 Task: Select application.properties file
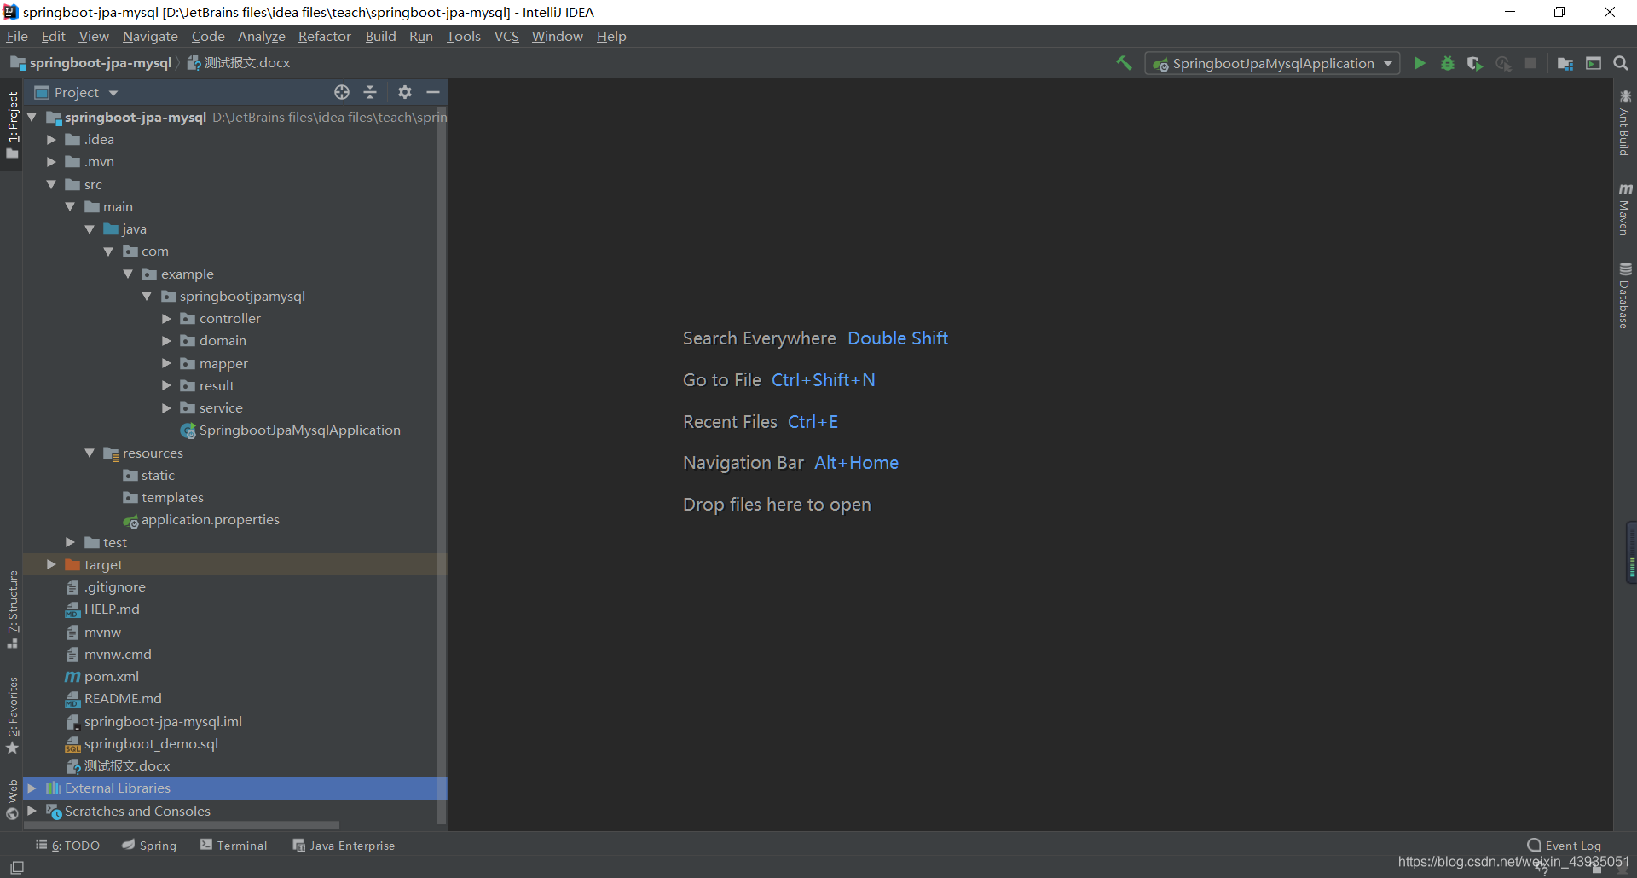(201, 520)
